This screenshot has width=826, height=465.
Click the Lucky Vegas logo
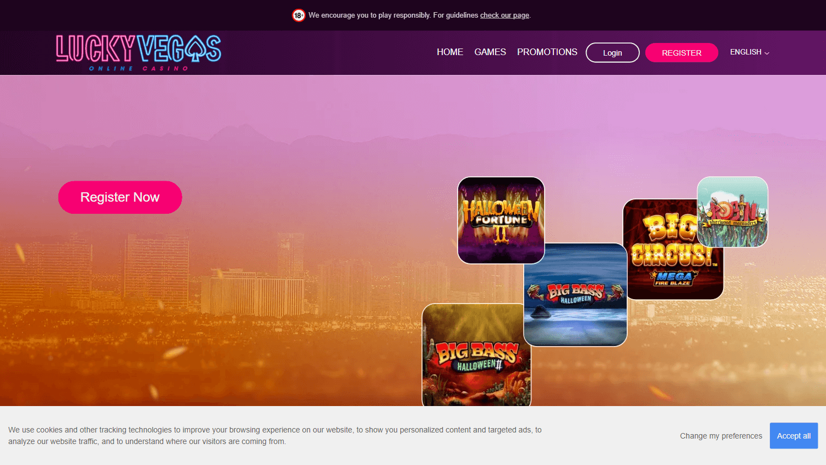point(139,53)
